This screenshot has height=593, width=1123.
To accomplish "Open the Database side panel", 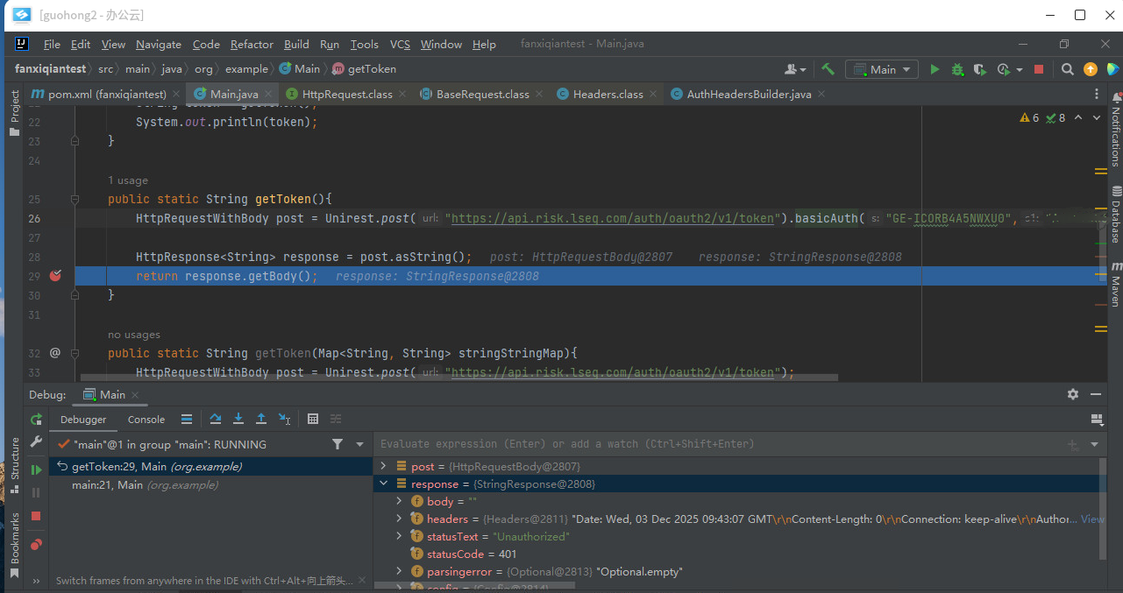I will 1116,214.
